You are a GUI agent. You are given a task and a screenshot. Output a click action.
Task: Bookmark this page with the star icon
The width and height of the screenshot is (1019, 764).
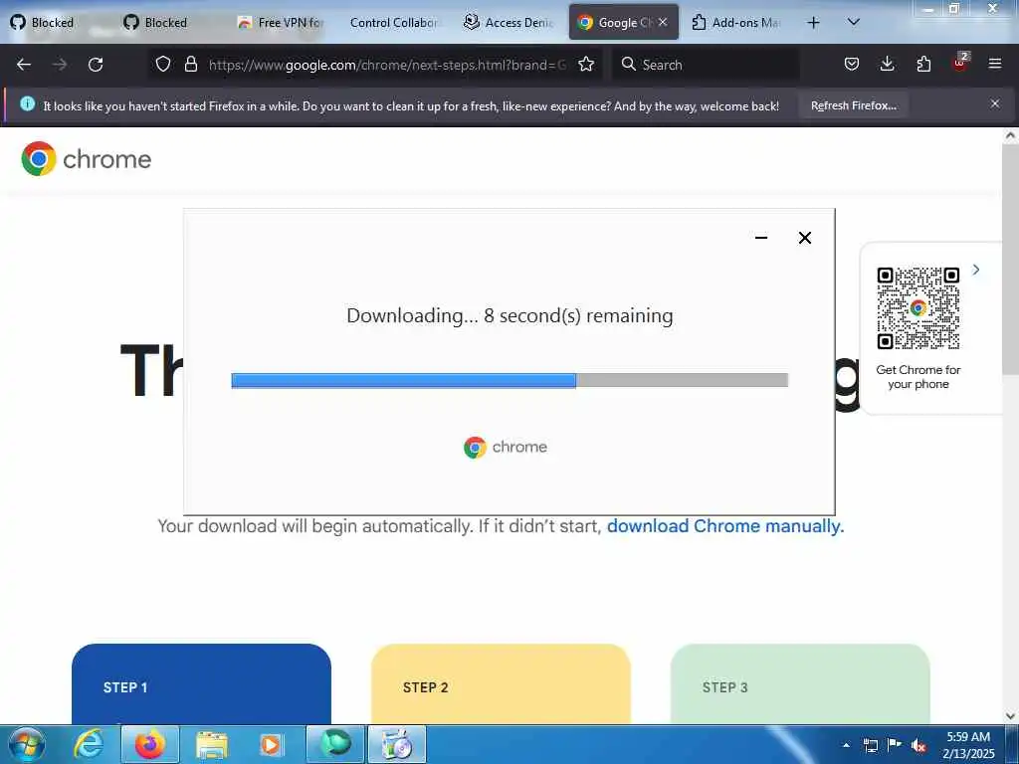[x=586, y=64]
